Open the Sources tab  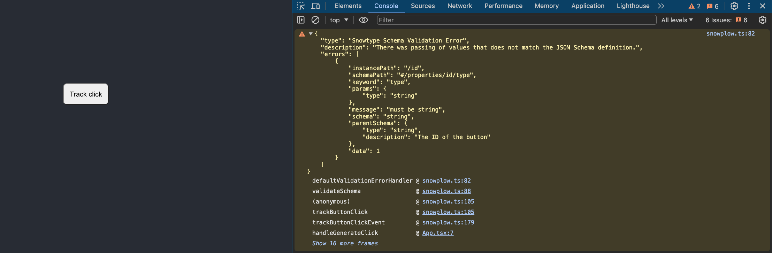(423, 6)
